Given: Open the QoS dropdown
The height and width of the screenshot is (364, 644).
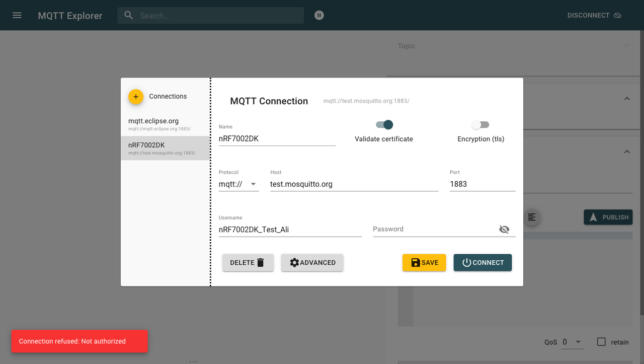Looking at the screenshot, I should coord(573,342).
